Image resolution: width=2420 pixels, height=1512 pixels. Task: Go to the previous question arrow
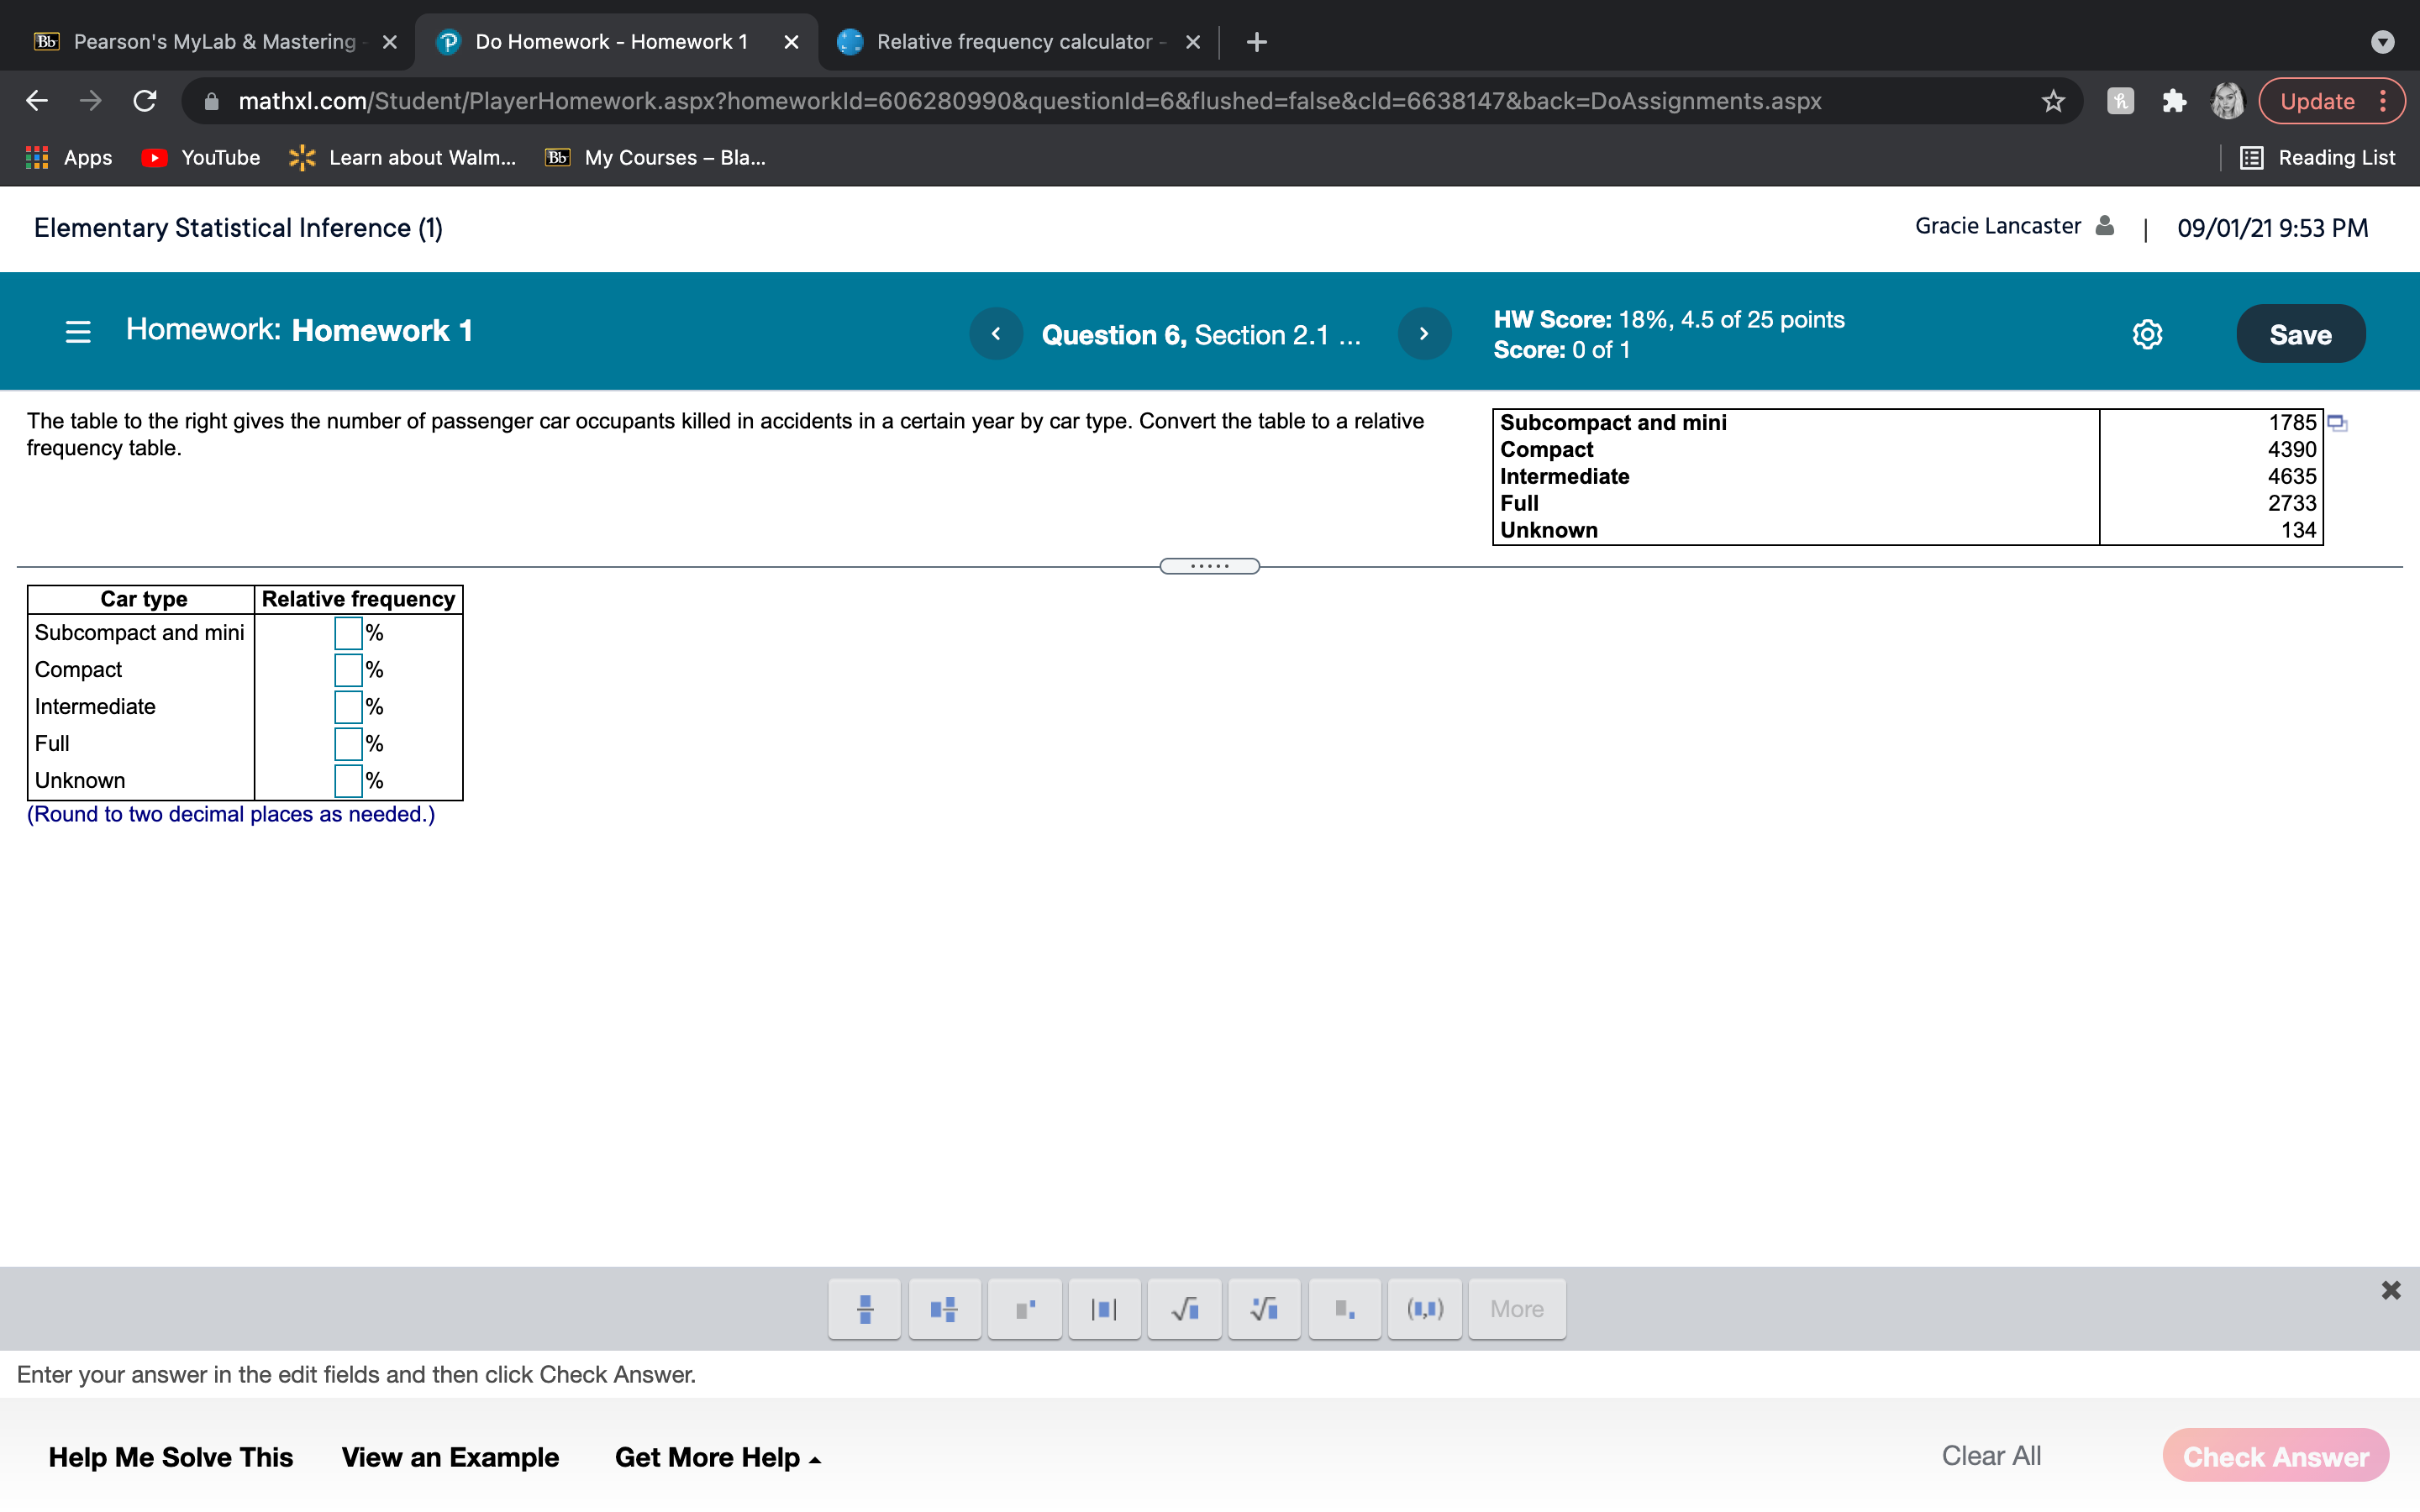point(996,334)
